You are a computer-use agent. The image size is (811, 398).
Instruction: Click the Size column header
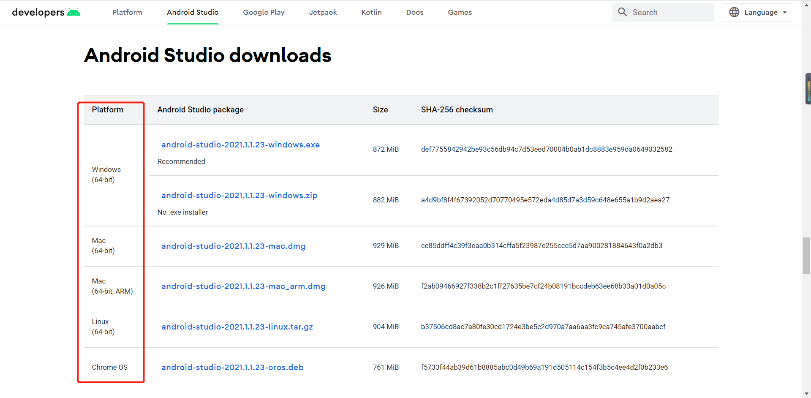click(380, 109)
